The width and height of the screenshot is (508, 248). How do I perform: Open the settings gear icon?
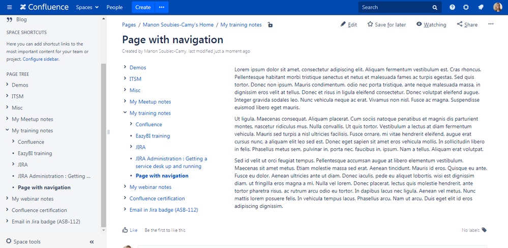[466, 7]
